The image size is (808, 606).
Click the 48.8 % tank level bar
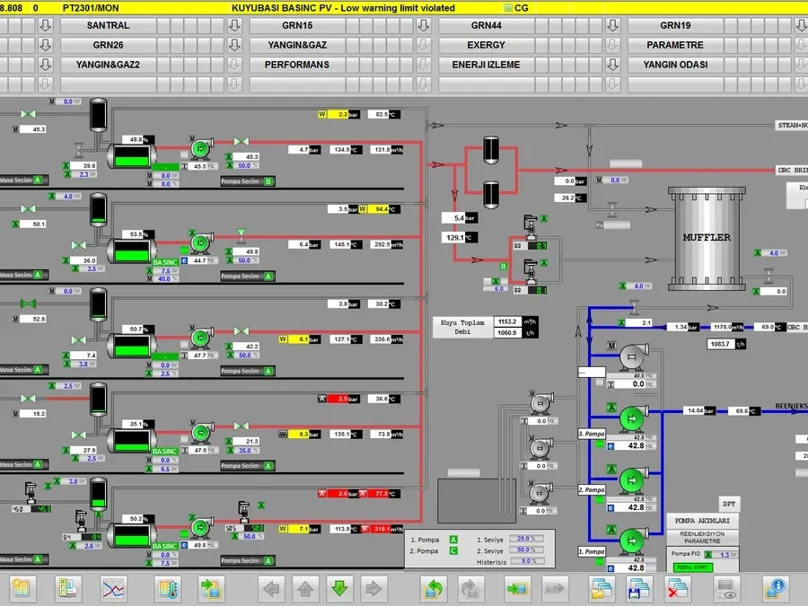click(131, 156)
